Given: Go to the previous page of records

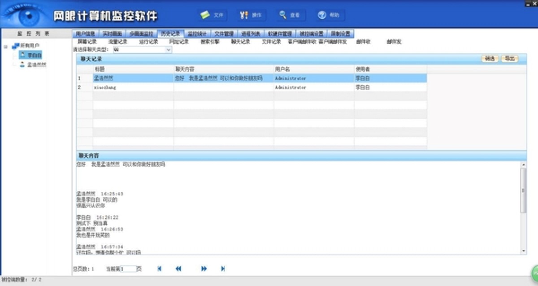Looking at the screenshot, I should point(178,269).
